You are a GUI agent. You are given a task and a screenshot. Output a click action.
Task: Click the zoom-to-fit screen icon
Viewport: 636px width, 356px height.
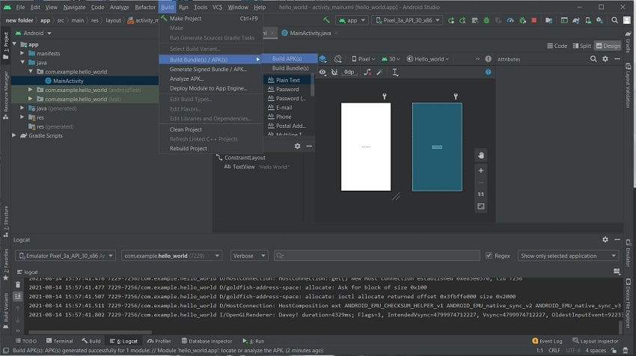point(481,206)
